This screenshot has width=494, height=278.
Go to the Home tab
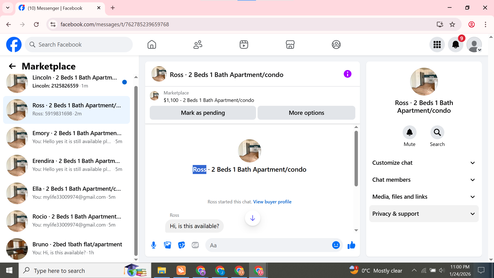coord(152,45)
